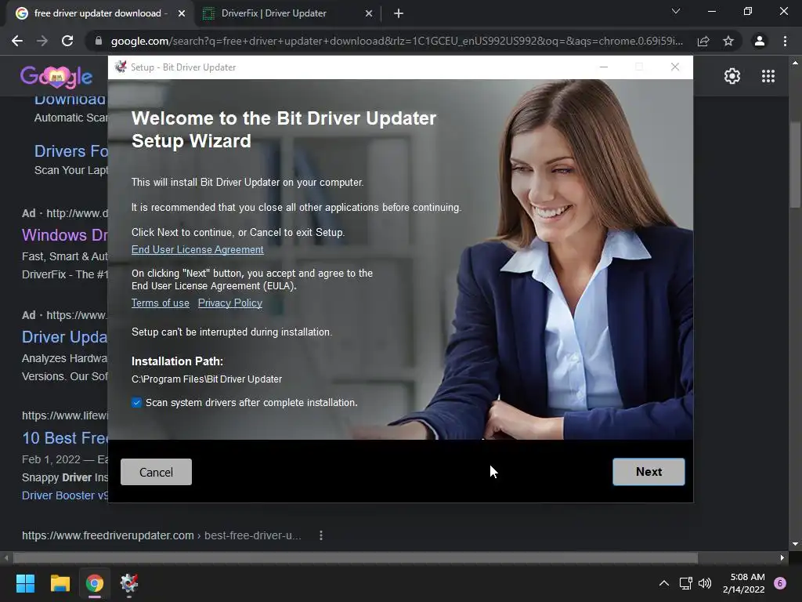The width and height of the screenshot is (802, 602).
Task: Click the Chrome address bar URL
Action: pos(397,41)
